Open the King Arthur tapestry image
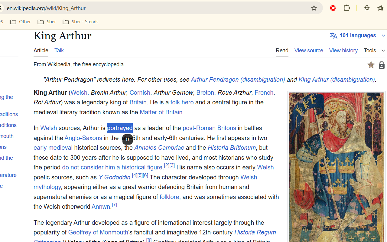Screen dimensions: 387x242 point(337,167)
